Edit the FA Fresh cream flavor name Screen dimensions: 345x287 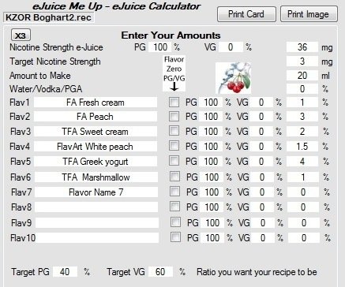tap(96, 102)
